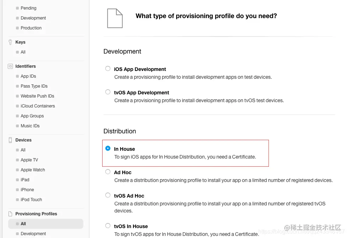Choose the tvOS Ad Hoc radio option
Screen dimensions: 348x238
pyautogui.click(x=108, y=195)
